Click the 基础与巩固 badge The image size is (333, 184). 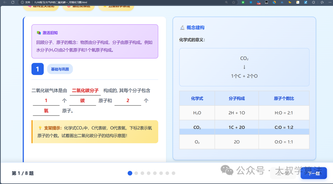pos(60,69)
